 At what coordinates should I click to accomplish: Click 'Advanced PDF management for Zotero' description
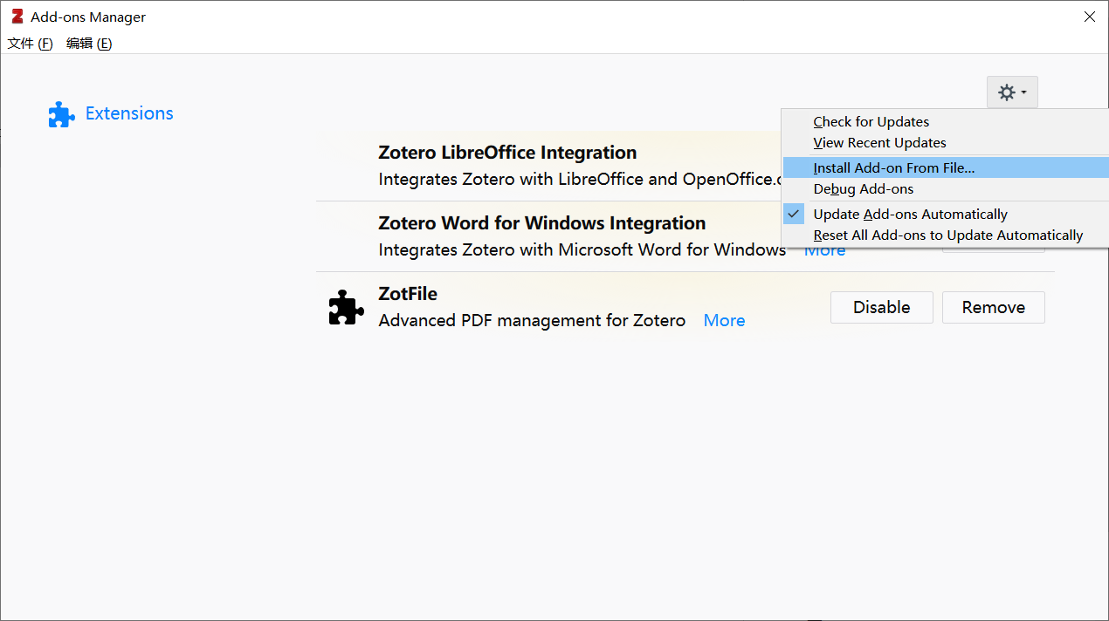tap(532, 320)
